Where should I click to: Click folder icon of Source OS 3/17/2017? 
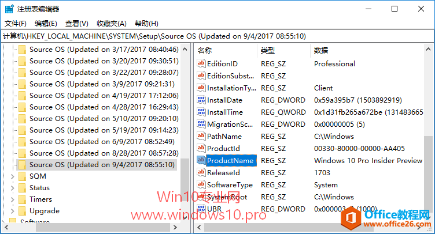[x=22, y=50]
